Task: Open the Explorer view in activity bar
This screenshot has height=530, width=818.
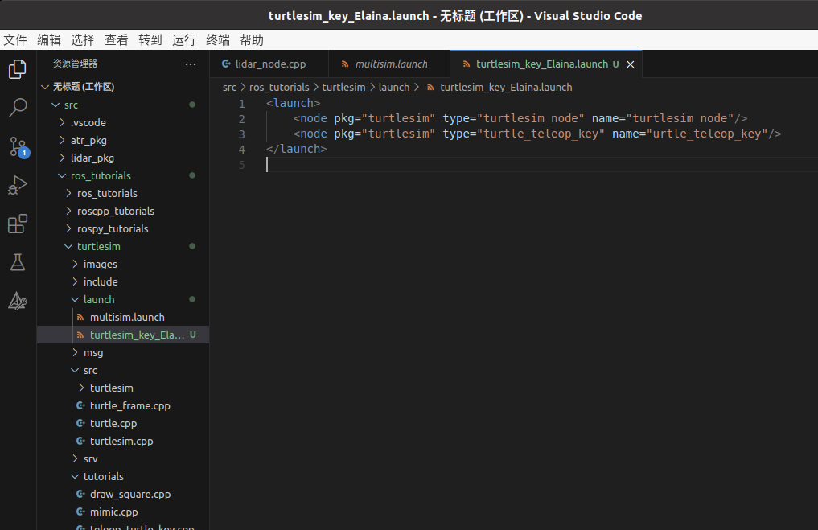Action: tap(18, 69)
